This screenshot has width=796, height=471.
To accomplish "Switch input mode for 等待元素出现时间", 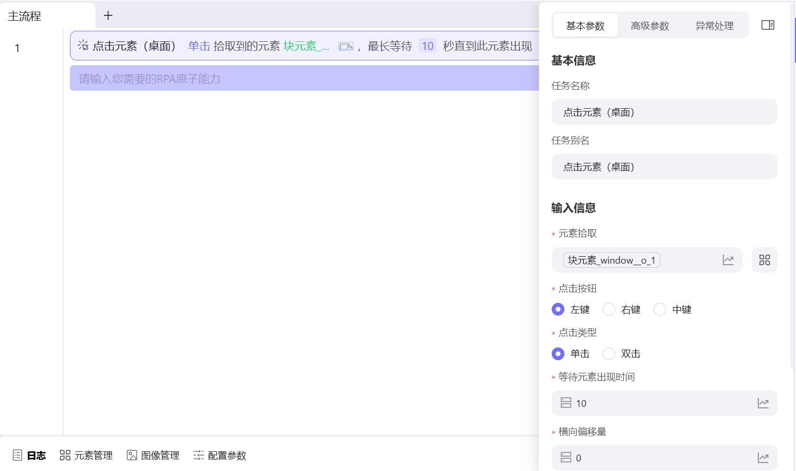I will coord(564,403).
